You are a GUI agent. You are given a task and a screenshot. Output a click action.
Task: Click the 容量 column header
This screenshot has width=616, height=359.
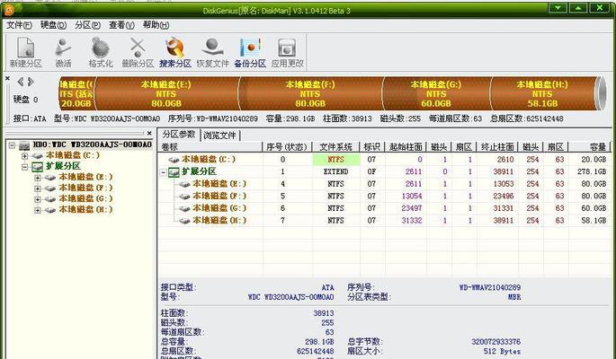(589, 147)
